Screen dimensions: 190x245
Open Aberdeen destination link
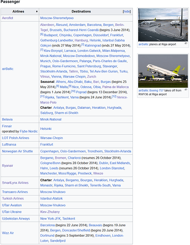coord(47,25)
